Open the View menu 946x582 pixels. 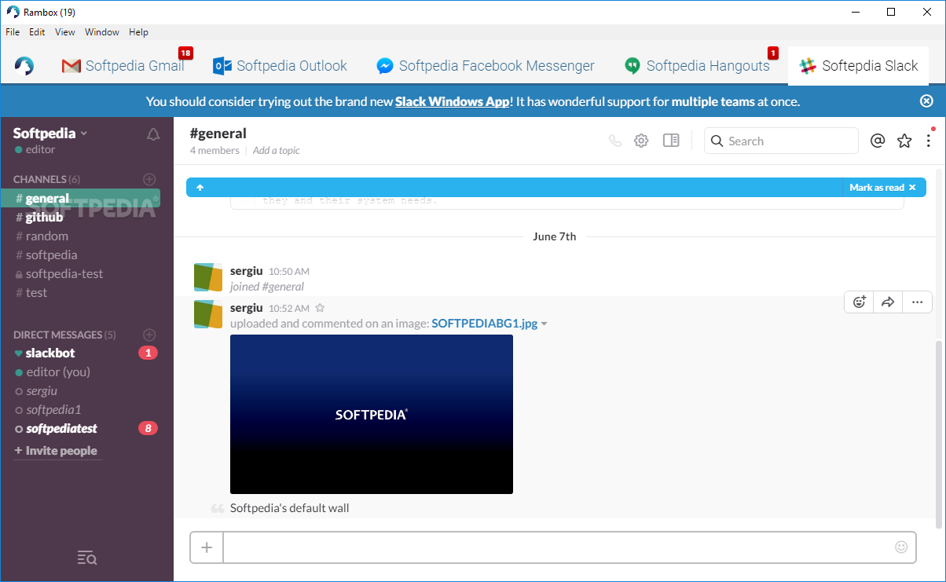coord(65,32)
